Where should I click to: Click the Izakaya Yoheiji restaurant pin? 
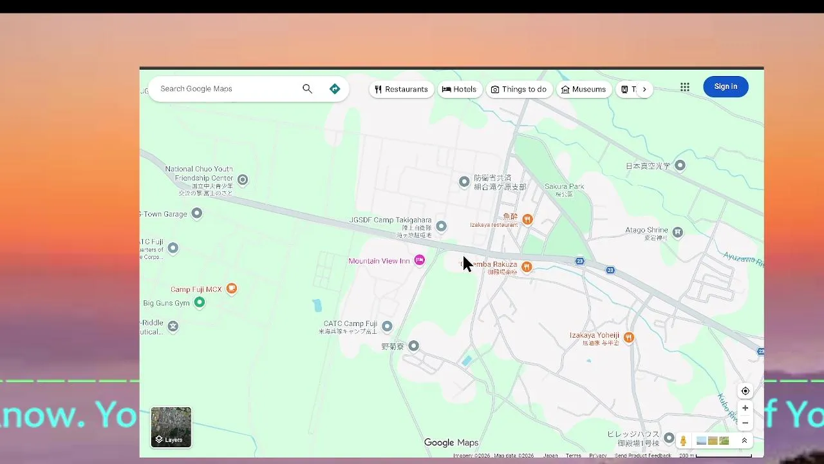pyautogui.click(x=629, y=337)
